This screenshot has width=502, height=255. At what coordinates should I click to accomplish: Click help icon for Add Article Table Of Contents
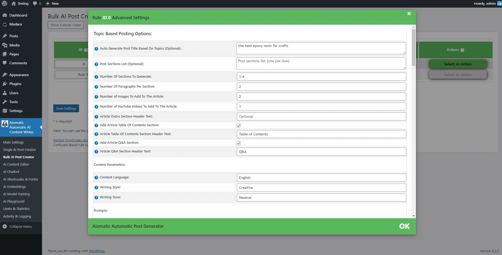click(x=96, y=125)
